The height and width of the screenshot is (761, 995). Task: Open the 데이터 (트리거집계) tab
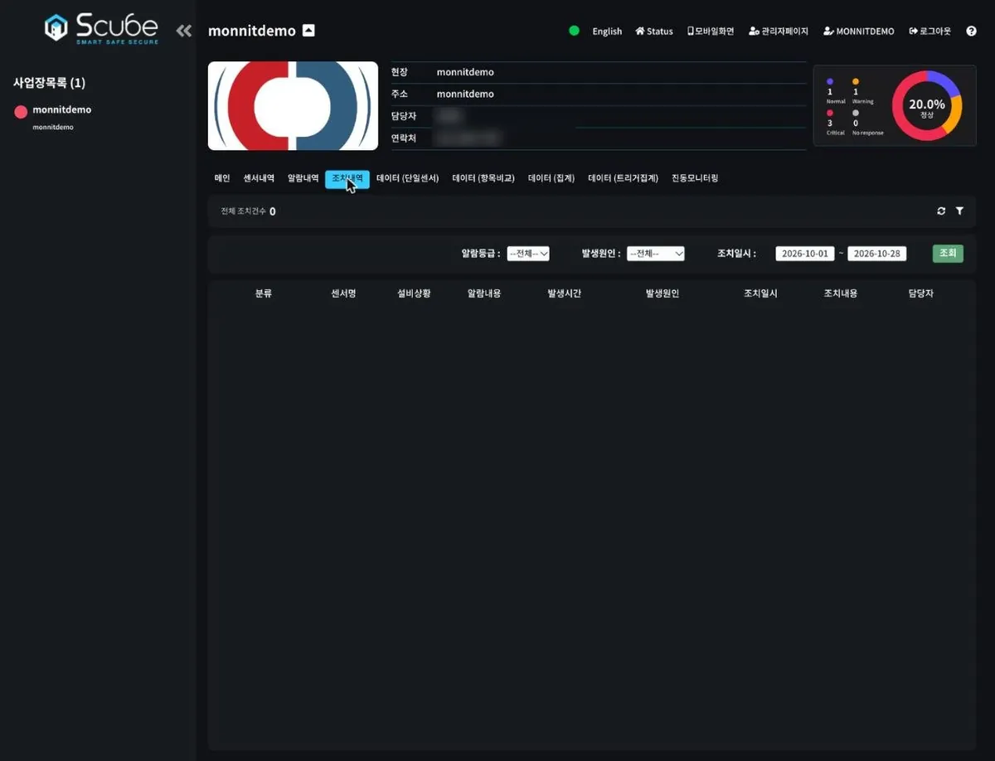click(x=623, y=178)
